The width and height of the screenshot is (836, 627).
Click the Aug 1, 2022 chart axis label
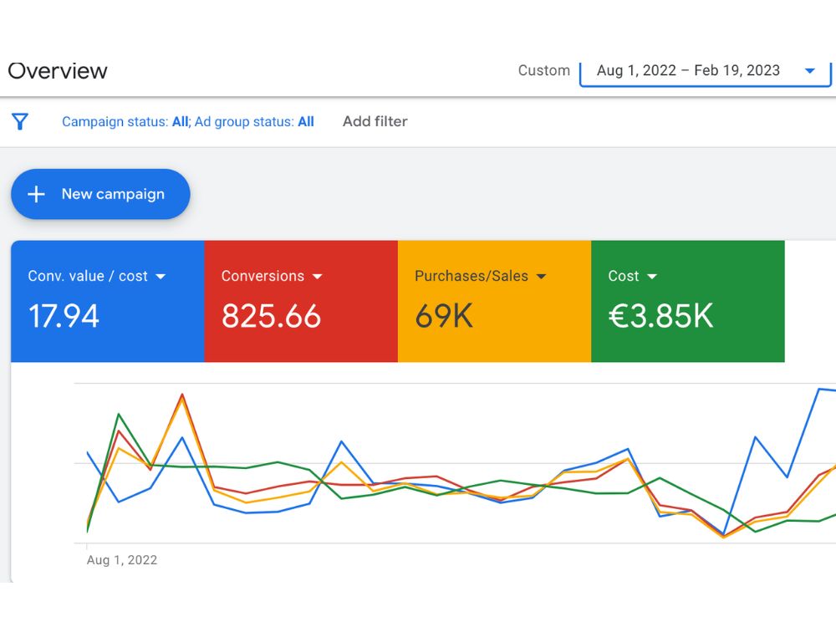[x=122, y=560]
